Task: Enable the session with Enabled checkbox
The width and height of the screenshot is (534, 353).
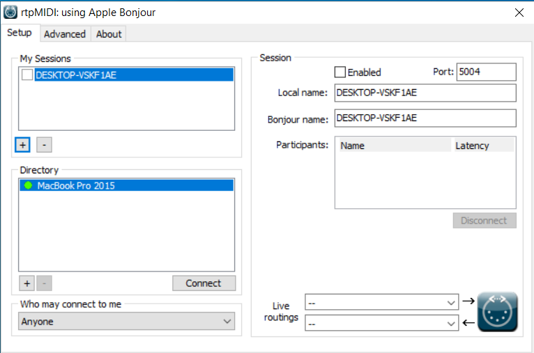Action: 340,72
